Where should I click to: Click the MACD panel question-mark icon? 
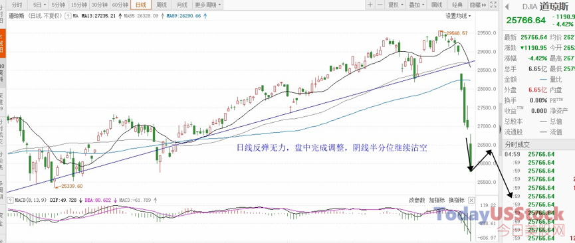9,201
